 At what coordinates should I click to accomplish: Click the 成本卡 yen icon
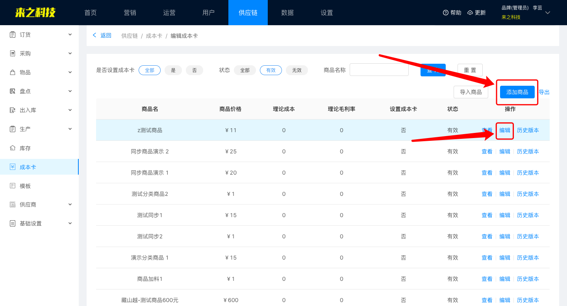click(x=13, y=167)
